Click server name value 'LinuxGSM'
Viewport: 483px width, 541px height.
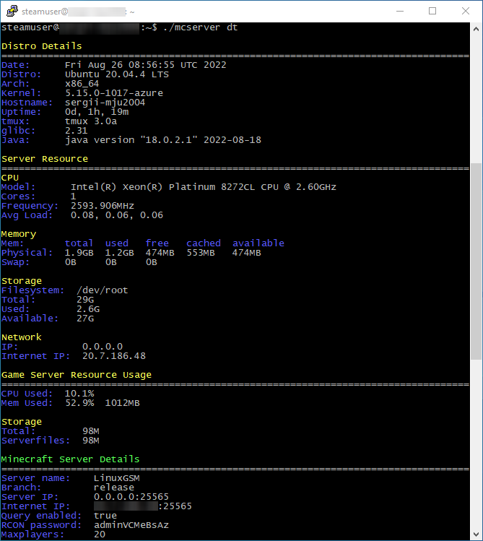(116, 478)
